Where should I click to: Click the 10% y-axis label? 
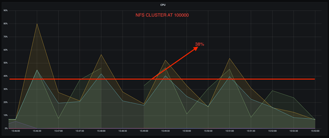tap(5, 115)
